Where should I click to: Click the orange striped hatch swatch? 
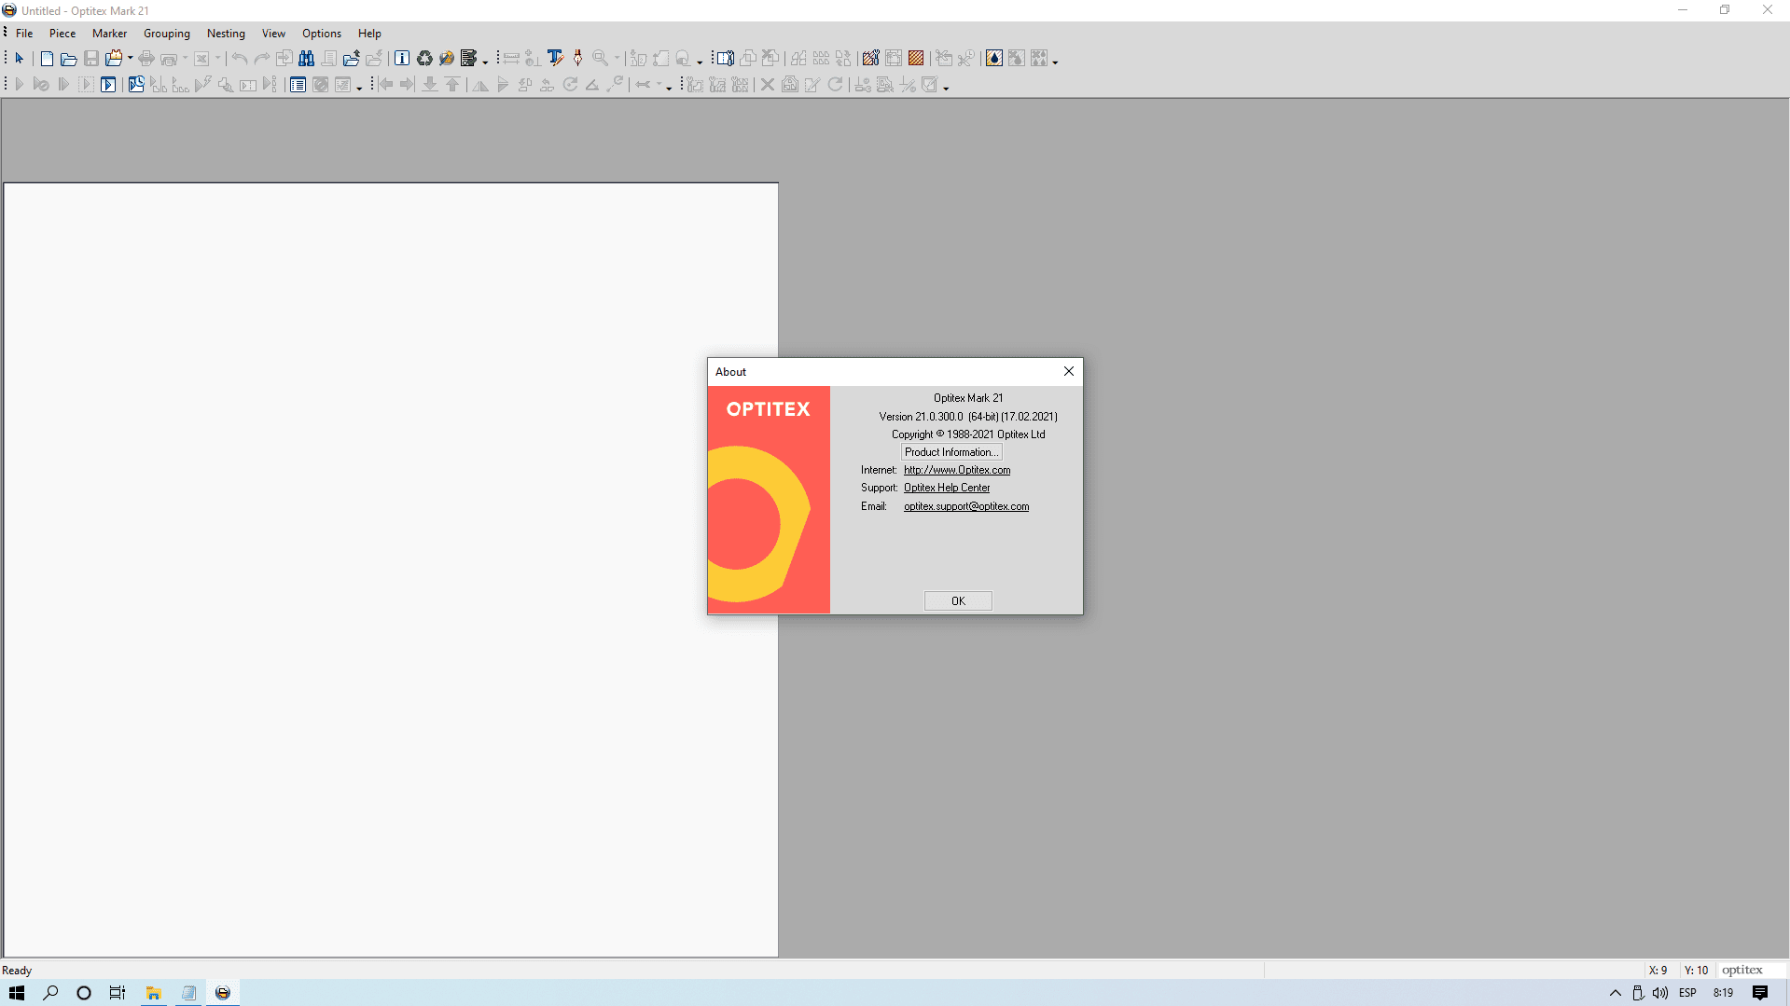916,59
